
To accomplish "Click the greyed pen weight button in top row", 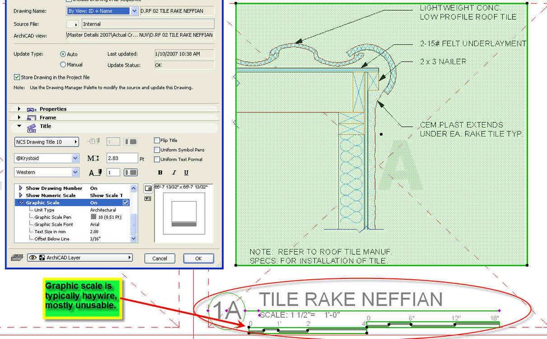I will click(131, 141).
